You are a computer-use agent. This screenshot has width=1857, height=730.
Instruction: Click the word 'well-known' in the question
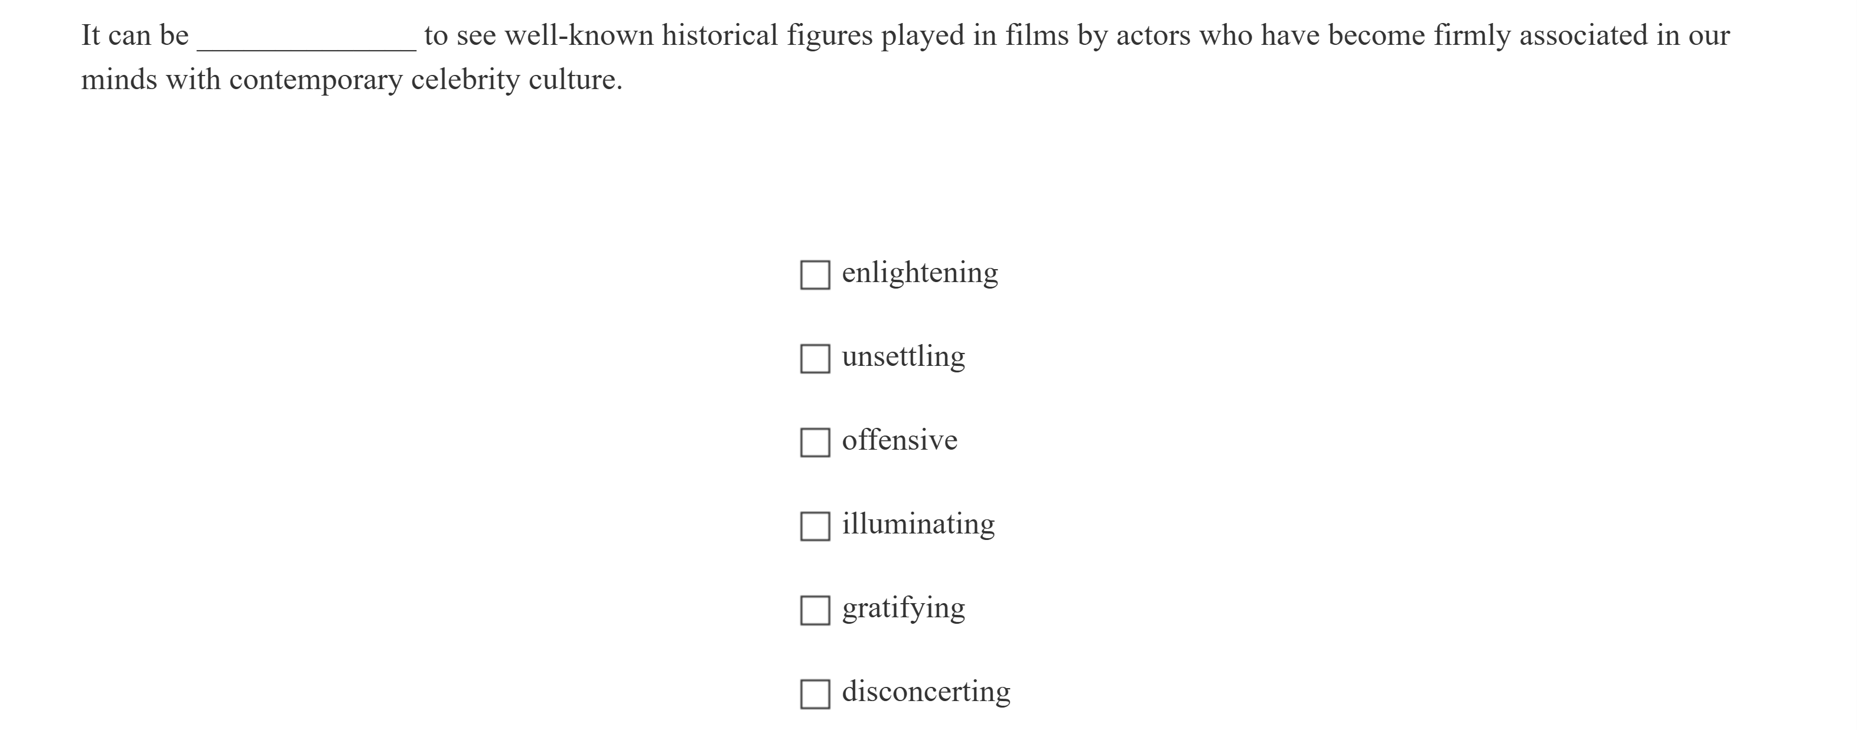coord(579,35)
